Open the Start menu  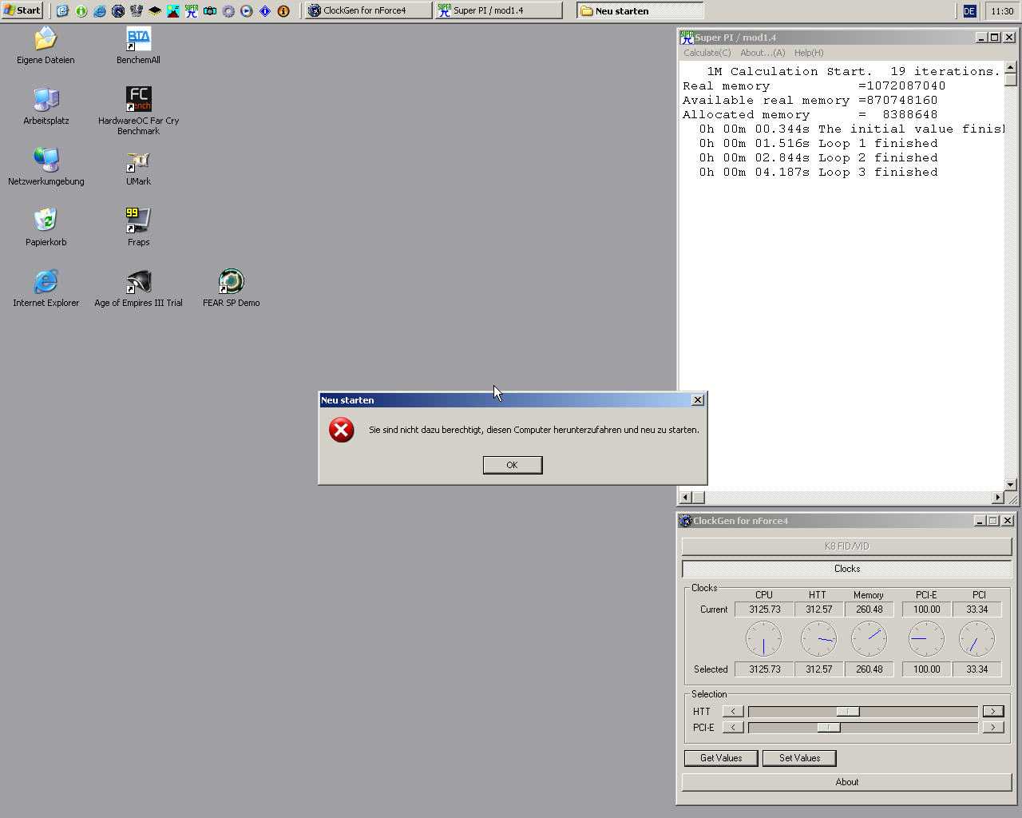tap(22, 10)
